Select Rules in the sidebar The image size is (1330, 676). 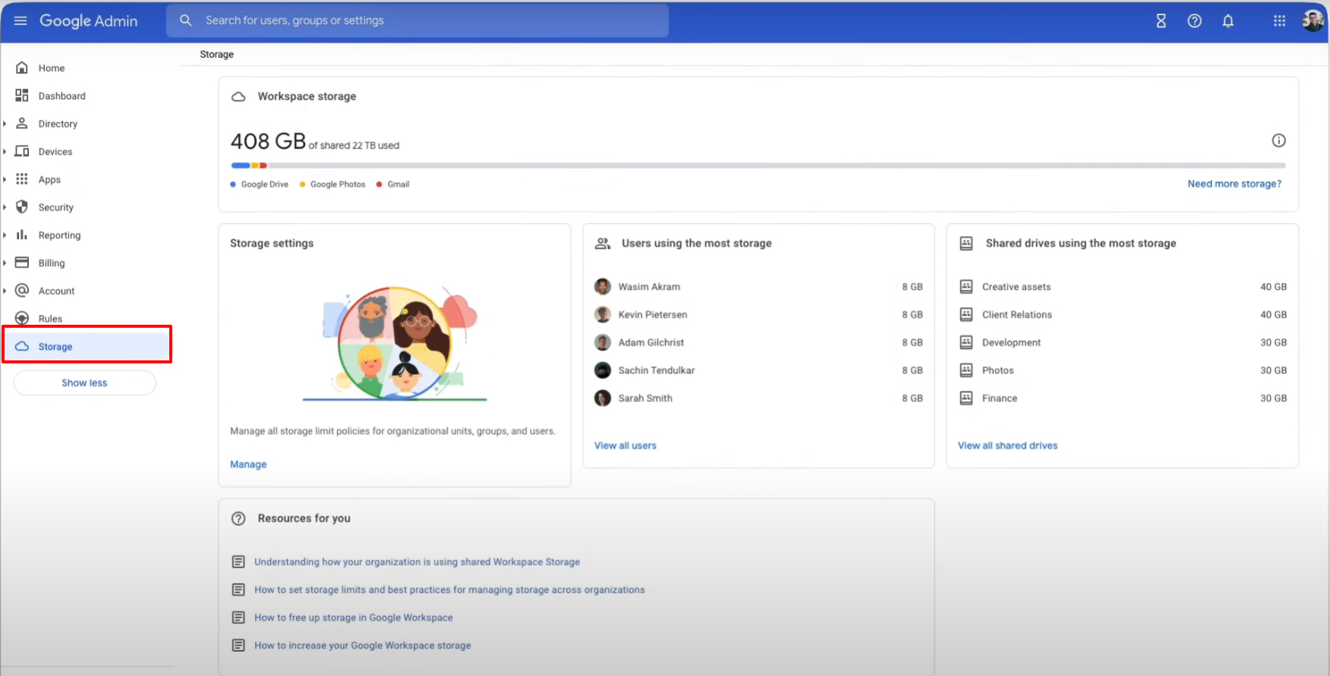pyautogui.click(x=50, y=319)
